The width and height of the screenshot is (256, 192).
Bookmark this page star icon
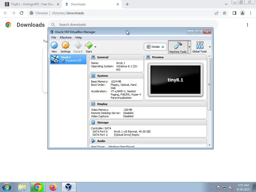click(x=224, y=13)
